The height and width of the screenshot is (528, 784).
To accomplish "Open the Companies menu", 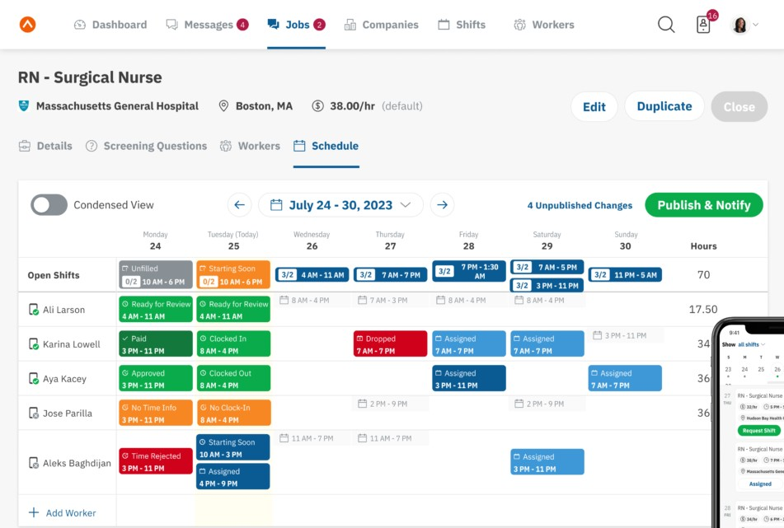I will point(382,25).
